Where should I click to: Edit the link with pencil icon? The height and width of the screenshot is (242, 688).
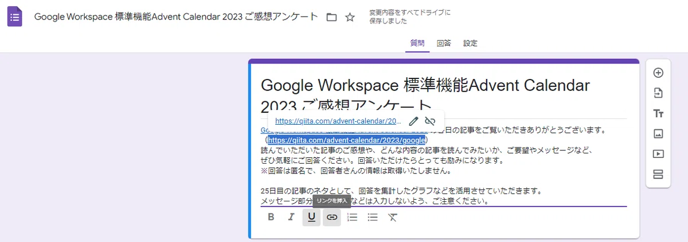click(413, 121)
